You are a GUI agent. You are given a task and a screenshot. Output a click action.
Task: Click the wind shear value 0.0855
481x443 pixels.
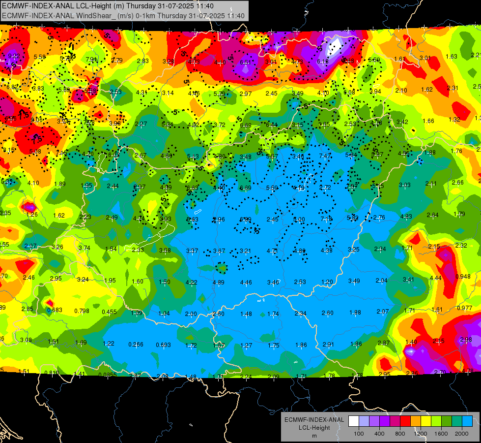(108, 375)
